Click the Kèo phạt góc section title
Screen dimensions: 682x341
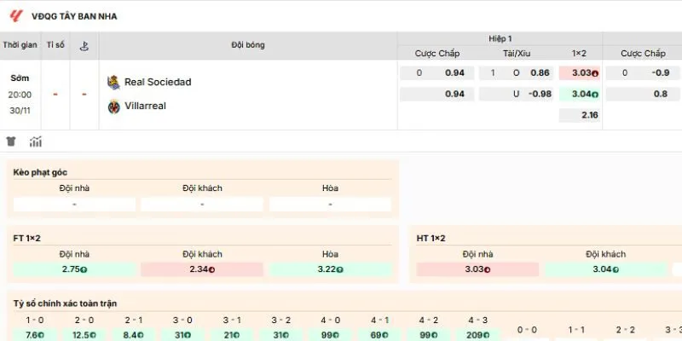point(40,172)
